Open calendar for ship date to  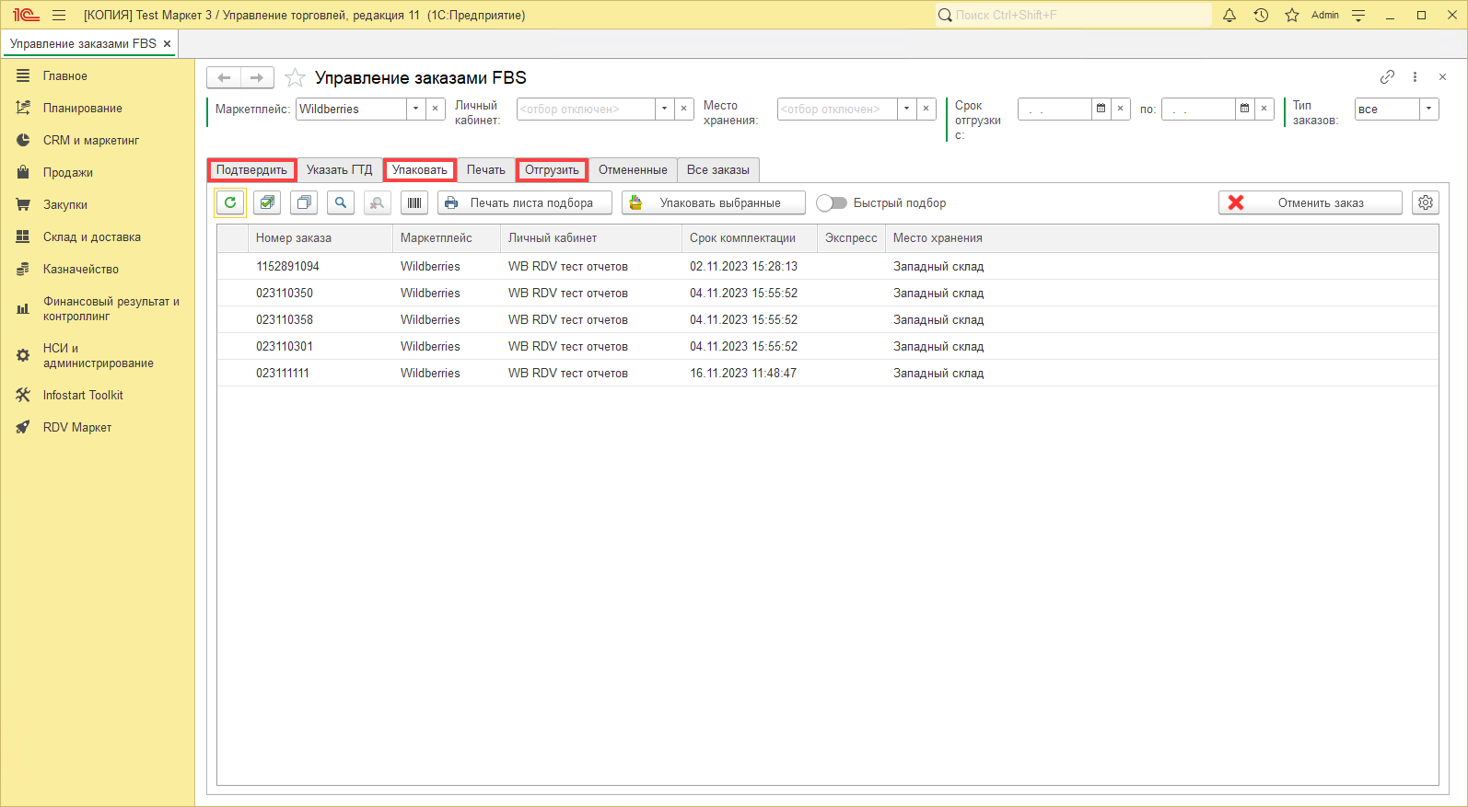click(x=1244, y=109)
